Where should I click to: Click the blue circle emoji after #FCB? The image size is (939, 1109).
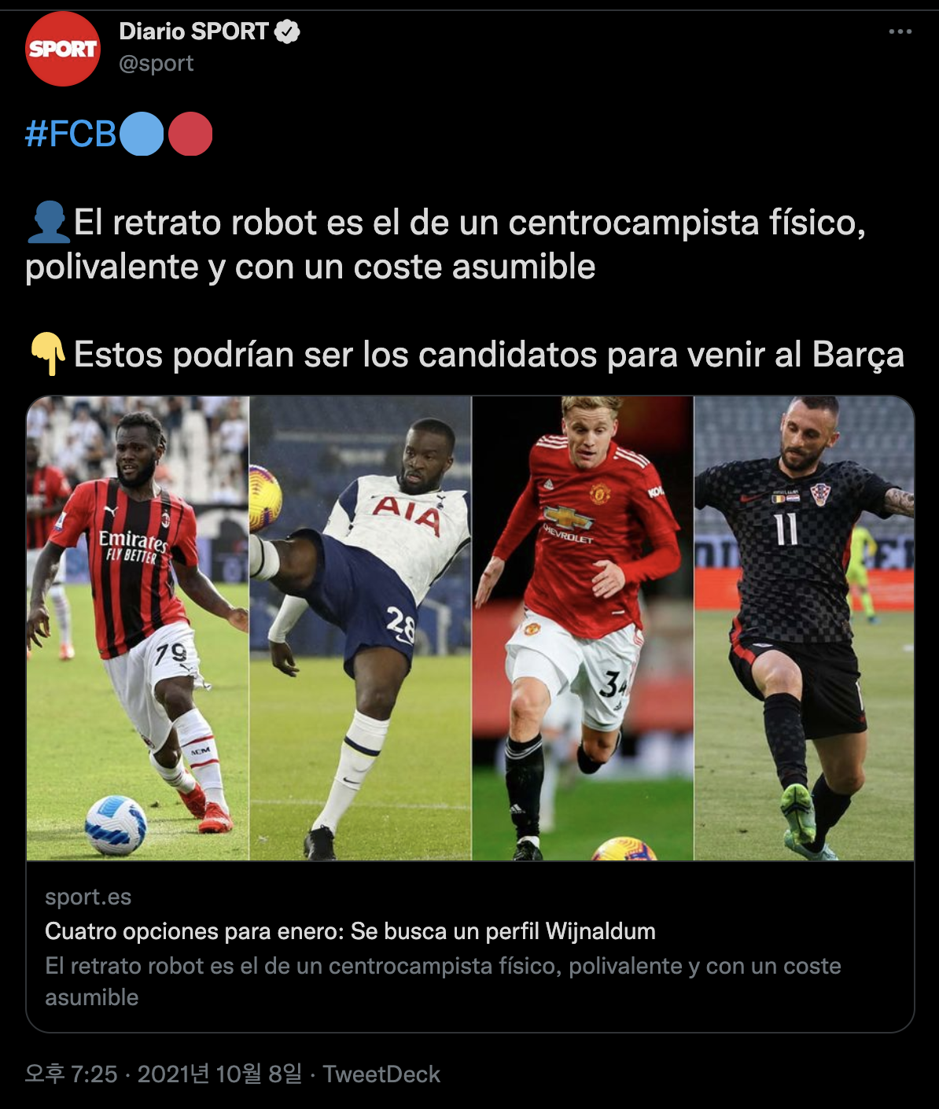point(142,134)
